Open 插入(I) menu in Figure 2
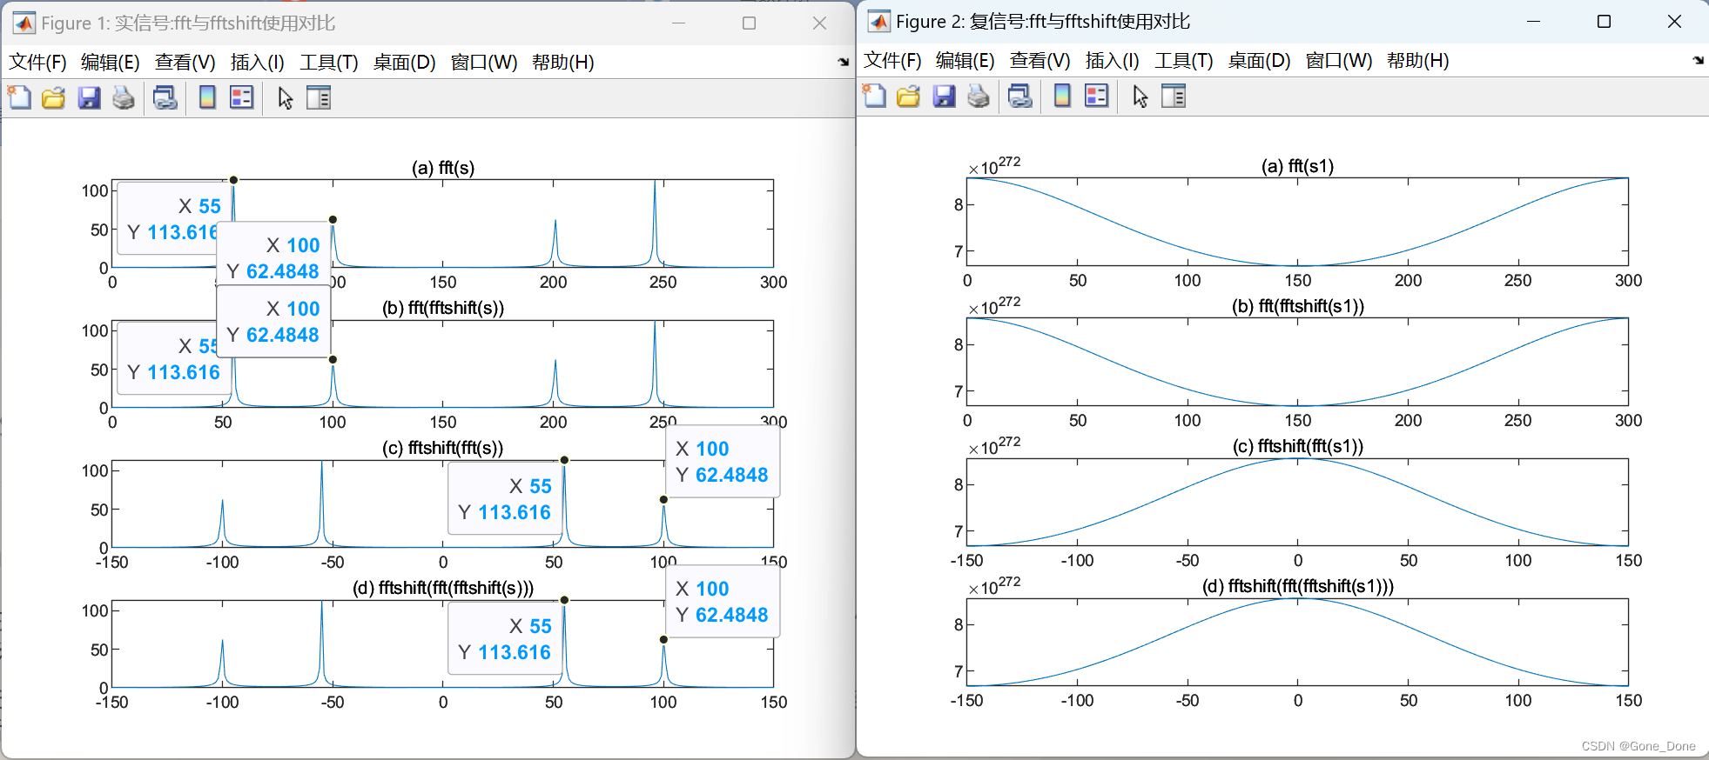The width and height of the screenshot is (1709, 760). tap(1113, 61)
